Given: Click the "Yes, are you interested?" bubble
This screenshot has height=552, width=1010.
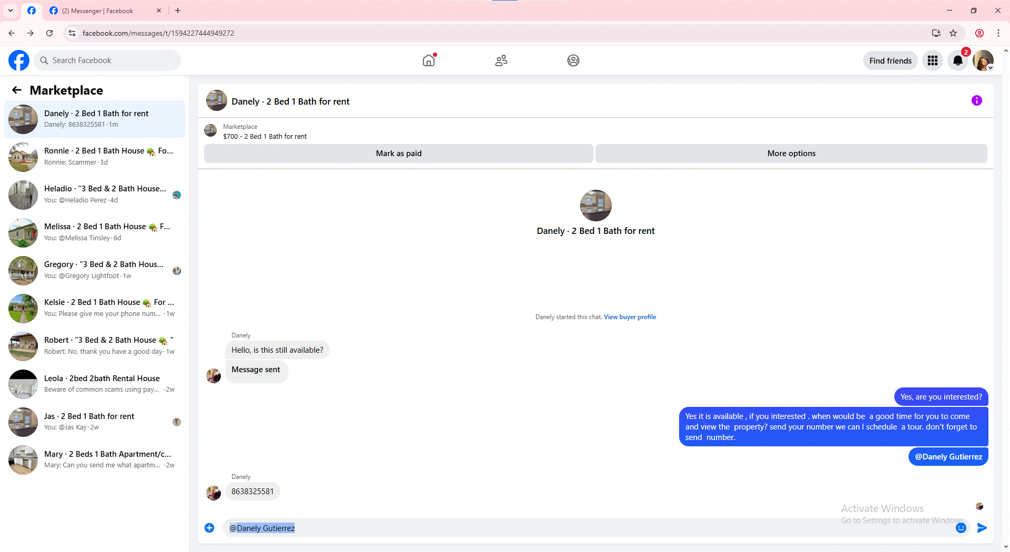Looking at the screenshot, I should click(941, 397).
